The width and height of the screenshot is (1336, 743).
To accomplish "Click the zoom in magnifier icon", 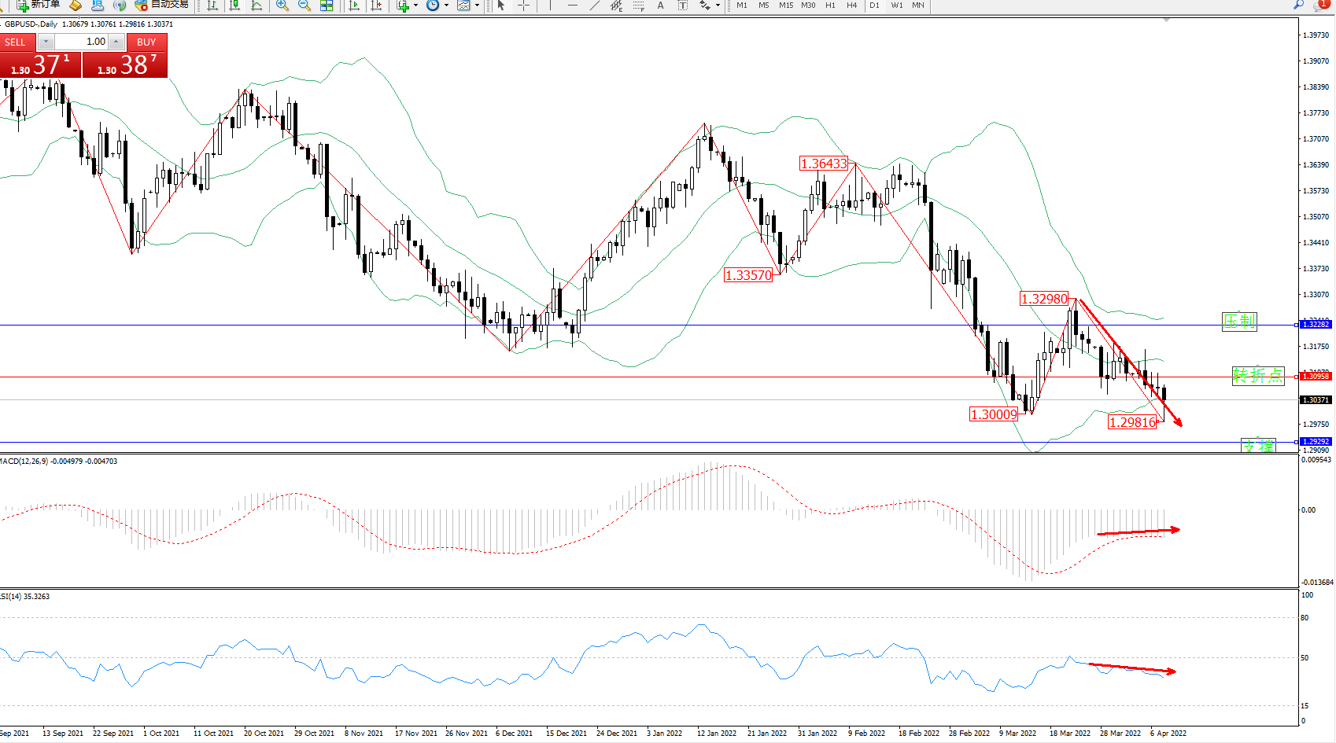I will coord(282,6).
